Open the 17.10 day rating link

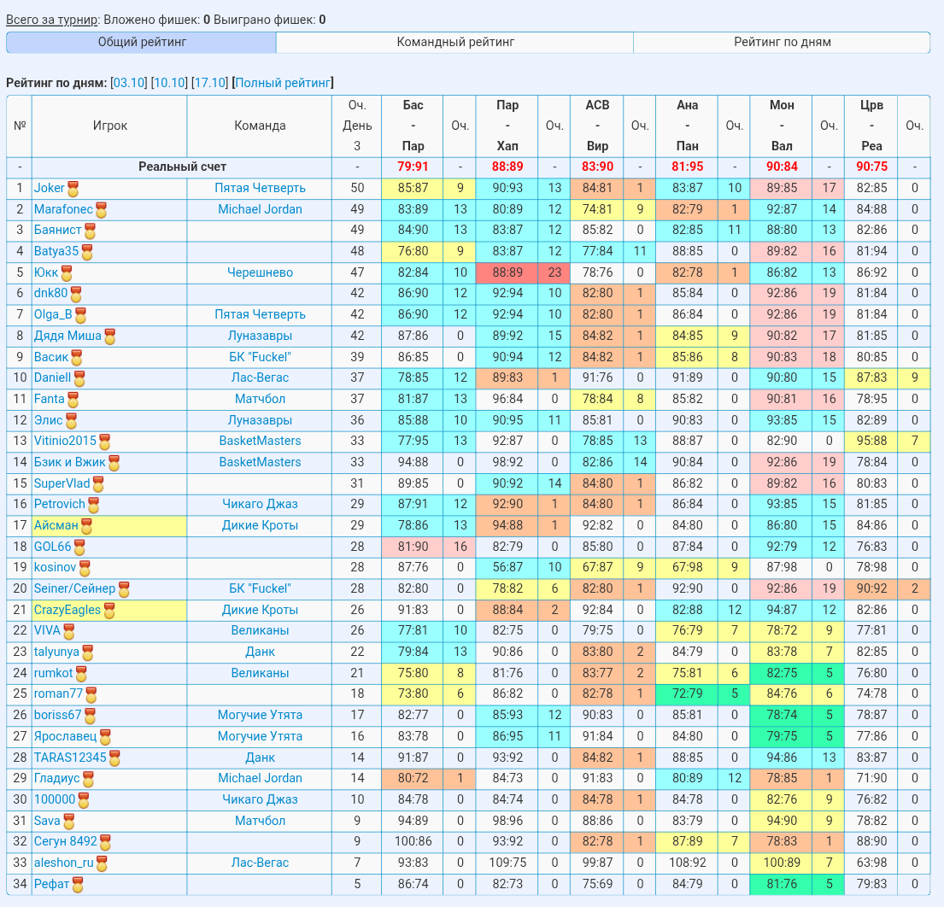pos(209,83)
